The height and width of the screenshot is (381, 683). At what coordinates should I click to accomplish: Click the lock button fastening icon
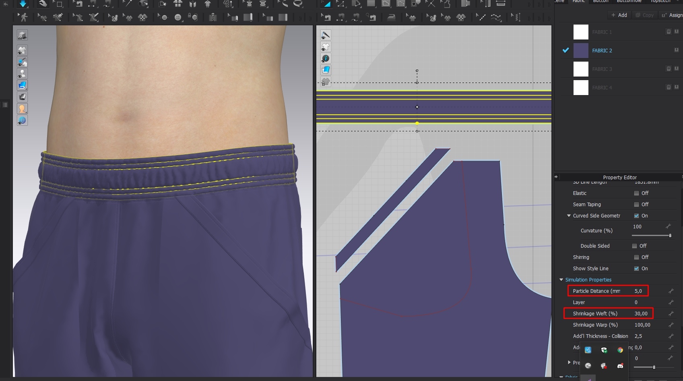[x=193, y=17]
